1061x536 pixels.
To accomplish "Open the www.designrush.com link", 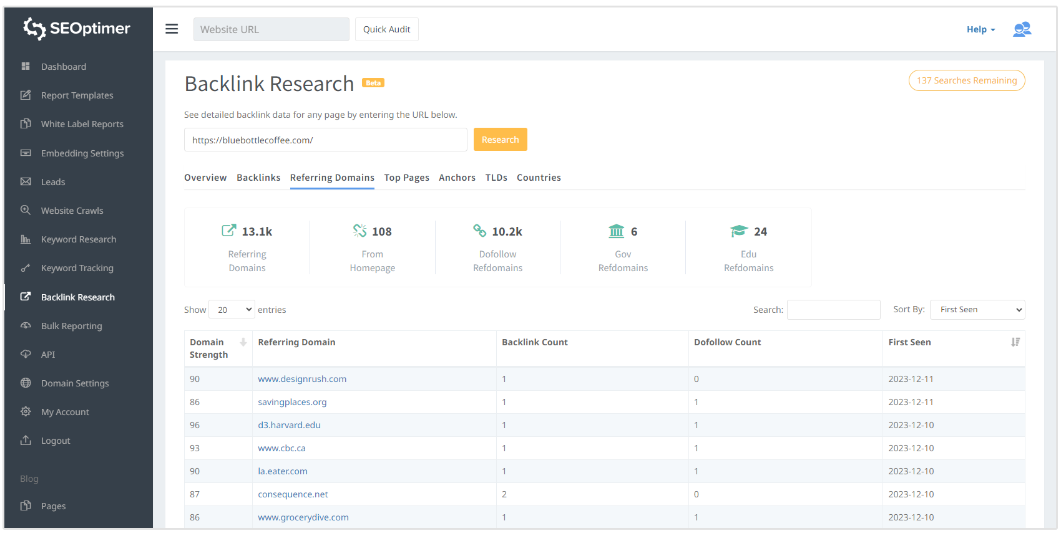I will (302, 379).
